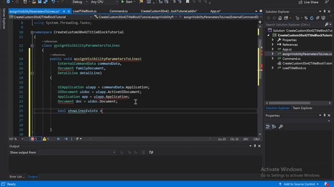Click the Open File folder icon
Image resolution: width=334 pixels, height=187 pixels.
(x=34, y=2)
